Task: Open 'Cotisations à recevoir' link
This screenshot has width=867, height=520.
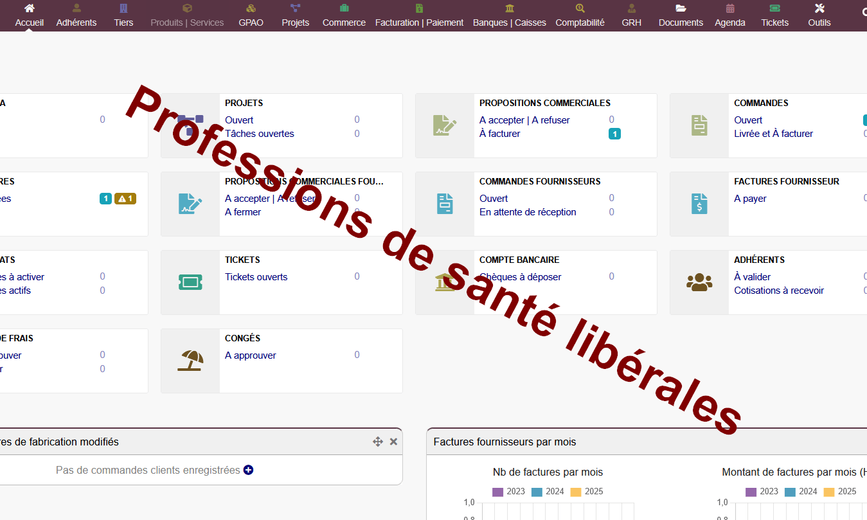Action: pyautogui.click(x=779, y=291)
